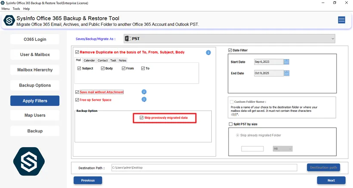
Task: Open the Start Date calendar picker icon
Action: pyautogui.click(x=287, y=62)
